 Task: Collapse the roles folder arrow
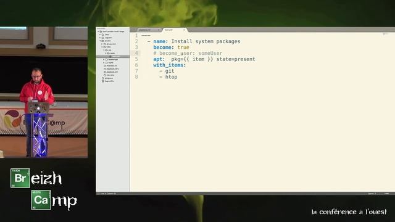(x=102, y=47)
